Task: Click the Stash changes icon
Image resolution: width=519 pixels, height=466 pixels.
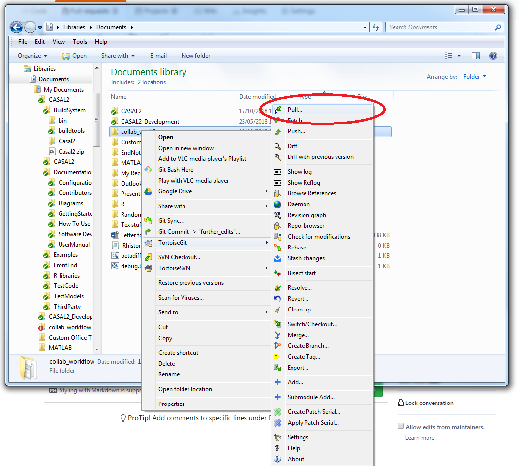Action: (278, 258)
